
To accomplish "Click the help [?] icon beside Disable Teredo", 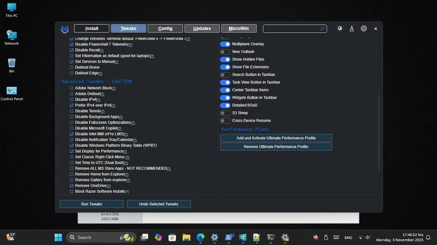I will point(102,112).
